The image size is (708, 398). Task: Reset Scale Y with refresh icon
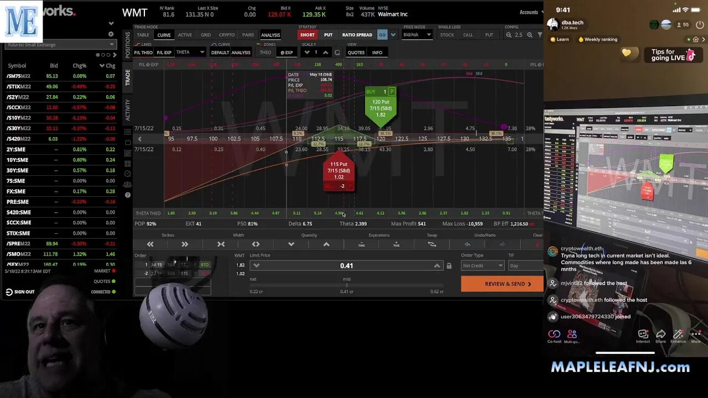[x=337, y=53]
